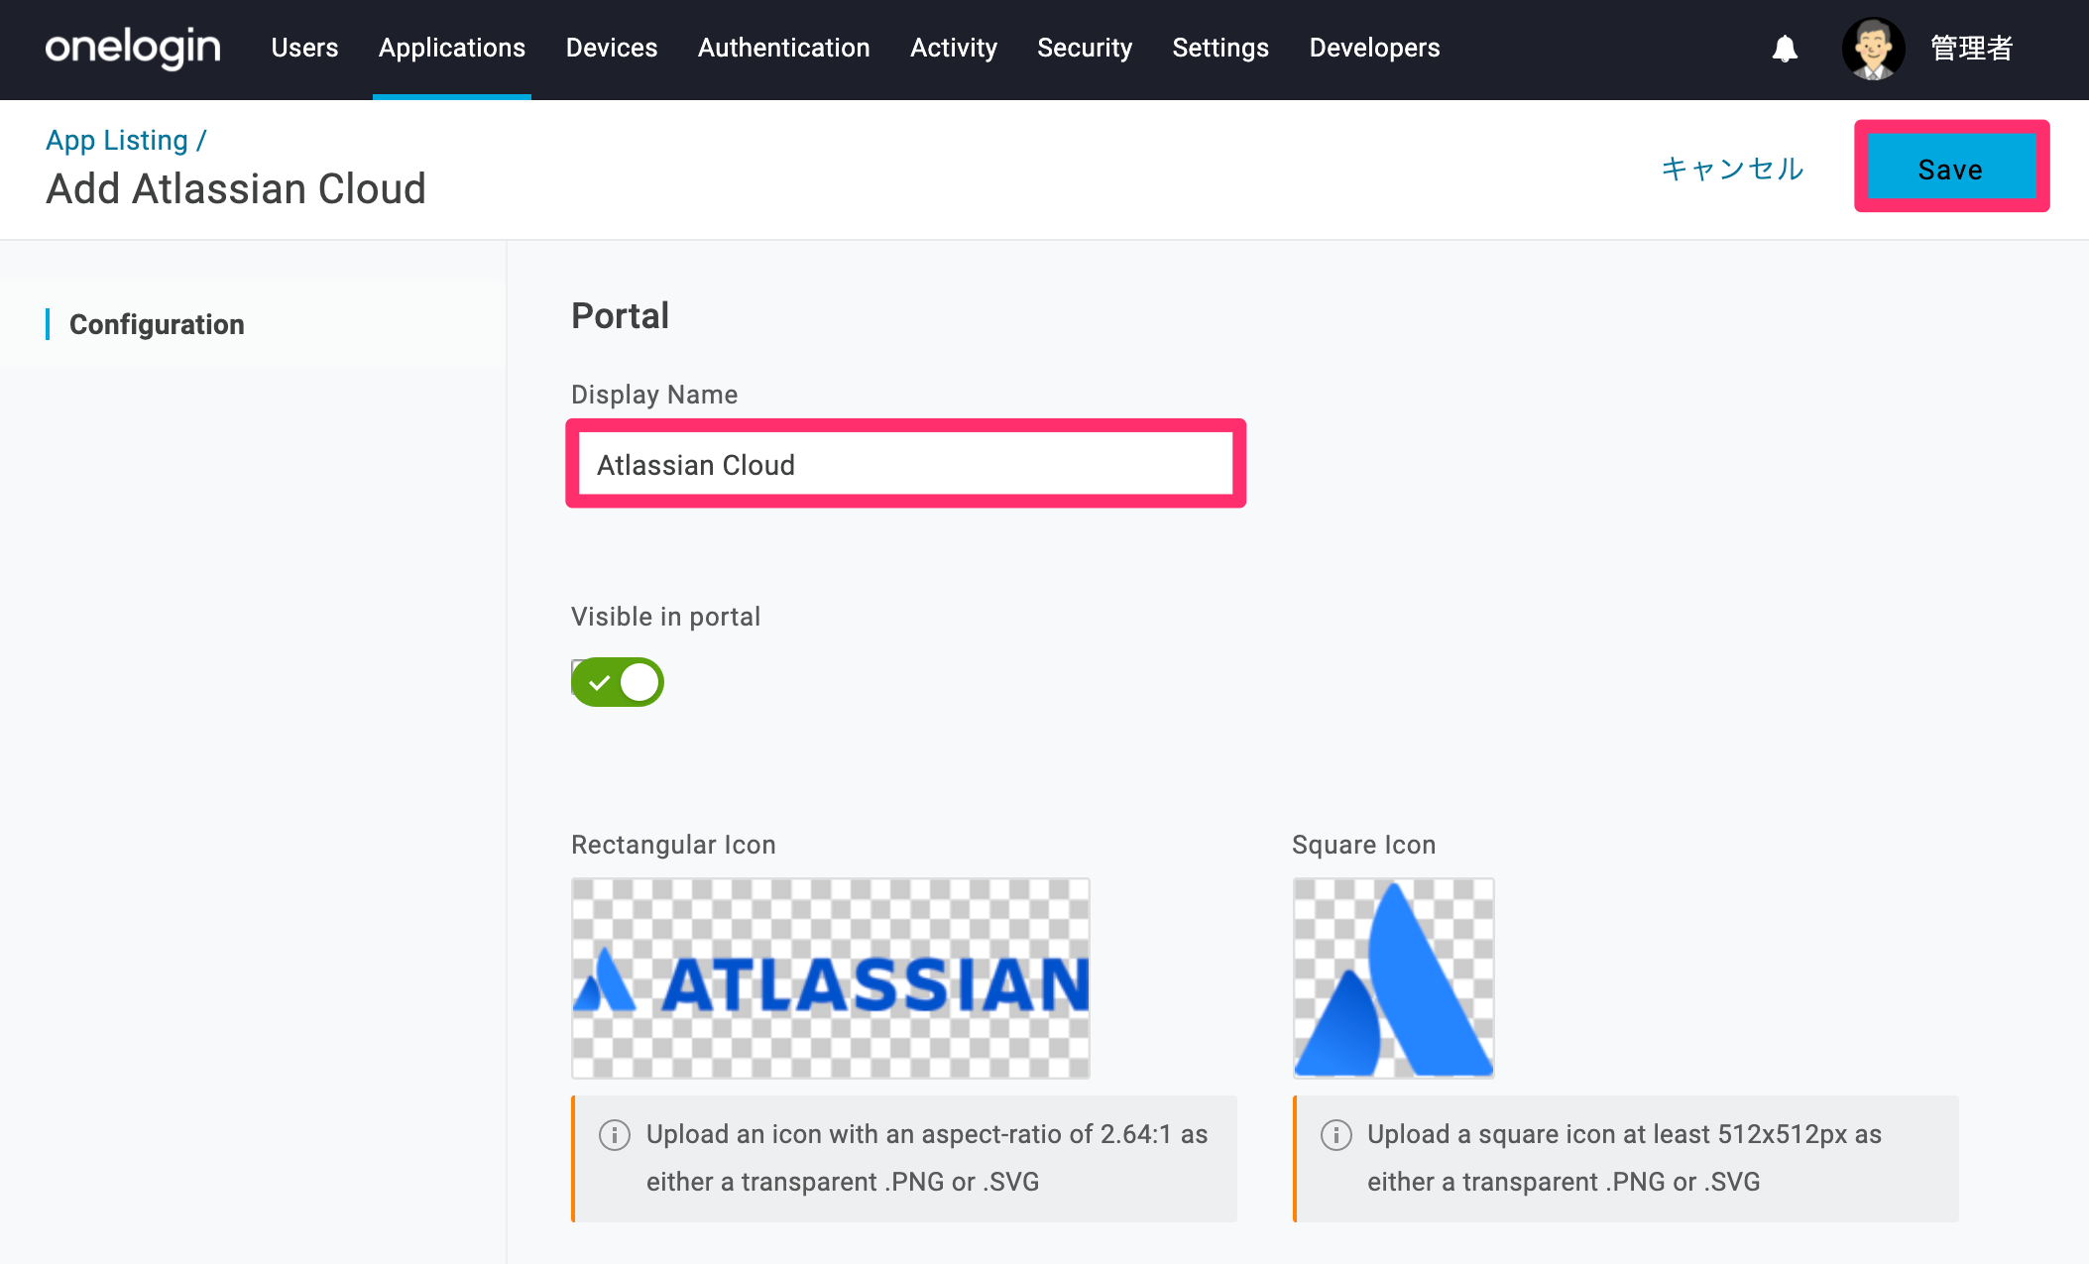Click the キャンセル link
The width and height of the screenshot is (2089, 1264).
[1733, 169]
